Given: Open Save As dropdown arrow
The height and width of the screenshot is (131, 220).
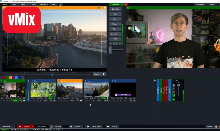Looking at the screenshot, I should pos(47,5).
